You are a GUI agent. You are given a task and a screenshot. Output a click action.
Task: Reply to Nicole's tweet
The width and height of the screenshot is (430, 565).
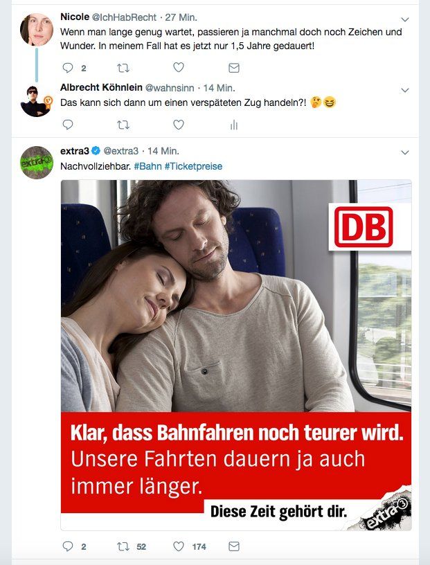(x=68, y=68)
